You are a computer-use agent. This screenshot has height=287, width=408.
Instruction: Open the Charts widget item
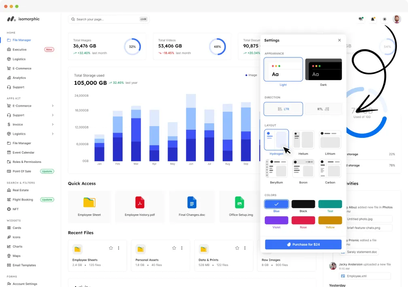tap(17, 247)
